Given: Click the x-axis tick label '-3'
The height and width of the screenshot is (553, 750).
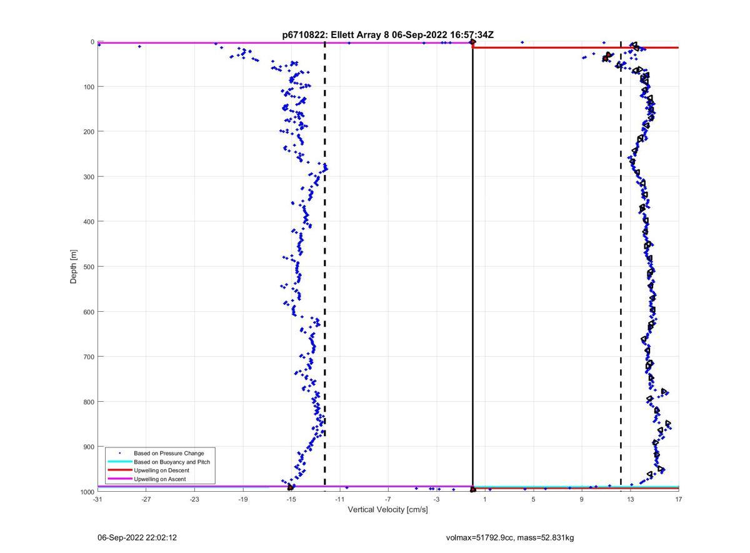Looking at the screenshot, I should point(436,499).
